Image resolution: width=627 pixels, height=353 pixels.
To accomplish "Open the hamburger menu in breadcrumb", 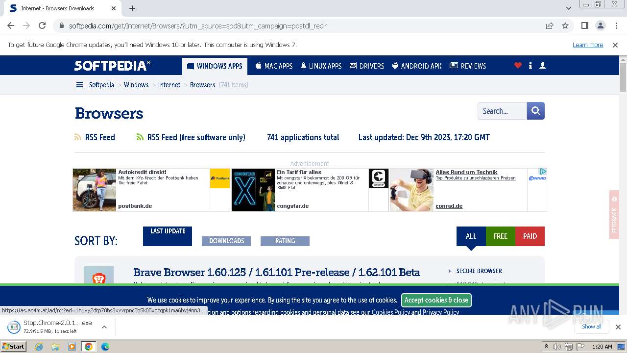I will pyautogui.click(x=79, y=85).
